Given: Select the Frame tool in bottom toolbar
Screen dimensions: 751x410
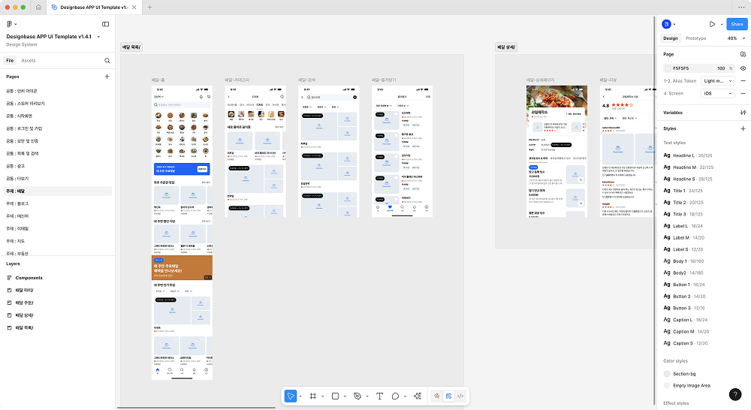Looking at the screenshot, I should [x=312, y=396].
